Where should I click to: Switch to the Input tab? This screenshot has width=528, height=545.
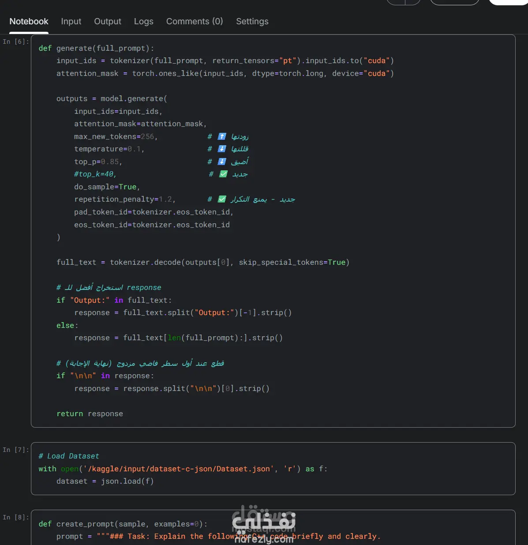[71, 21]
